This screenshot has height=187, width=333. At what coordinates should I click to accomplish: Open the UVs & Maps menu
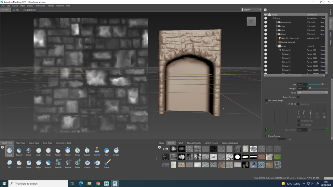[41, 6]
